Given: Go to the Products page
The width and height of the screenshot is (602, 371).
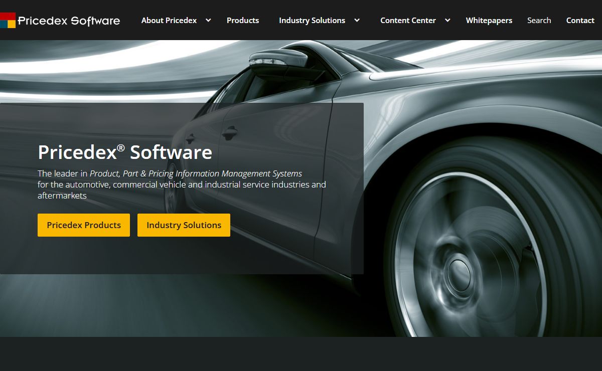Looking at the screenshot, I should [243, 21].
